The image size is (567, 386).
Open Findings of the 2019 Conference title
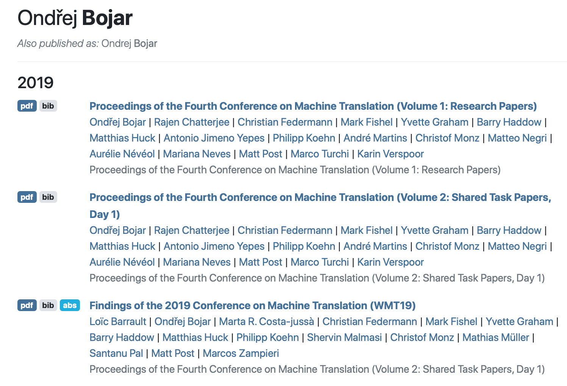pos(253,306)
